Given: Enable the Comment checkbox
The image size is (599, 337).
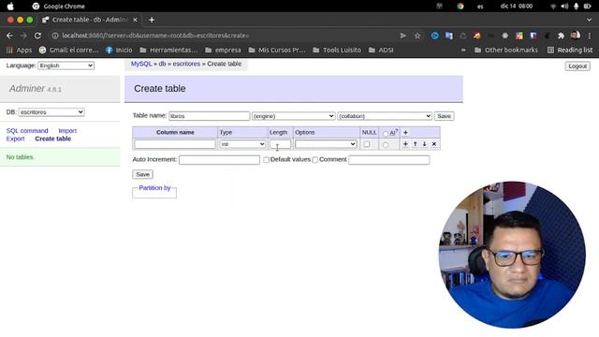Looking at the screenshot, I should tap(314, 160).
